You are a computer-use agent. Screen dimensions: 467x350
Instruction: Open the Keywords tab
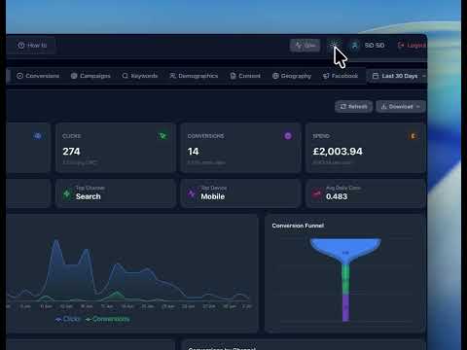[140, 76]
